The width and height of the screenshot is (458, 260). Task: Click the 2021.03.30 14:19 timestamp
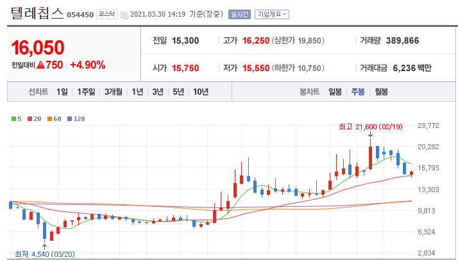158,14
